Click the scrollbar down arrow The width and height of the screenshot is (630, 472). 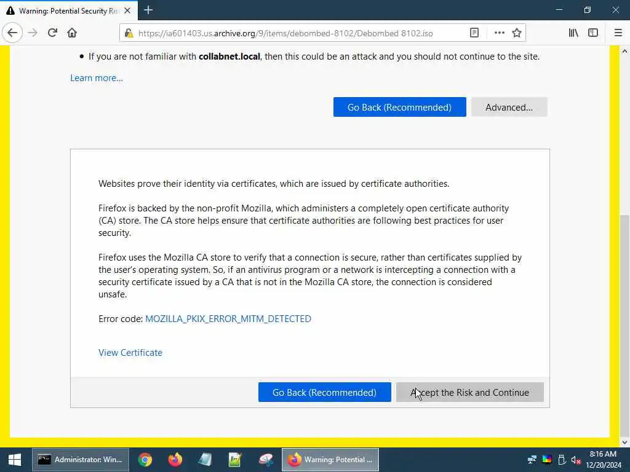(x=624, y=442)
